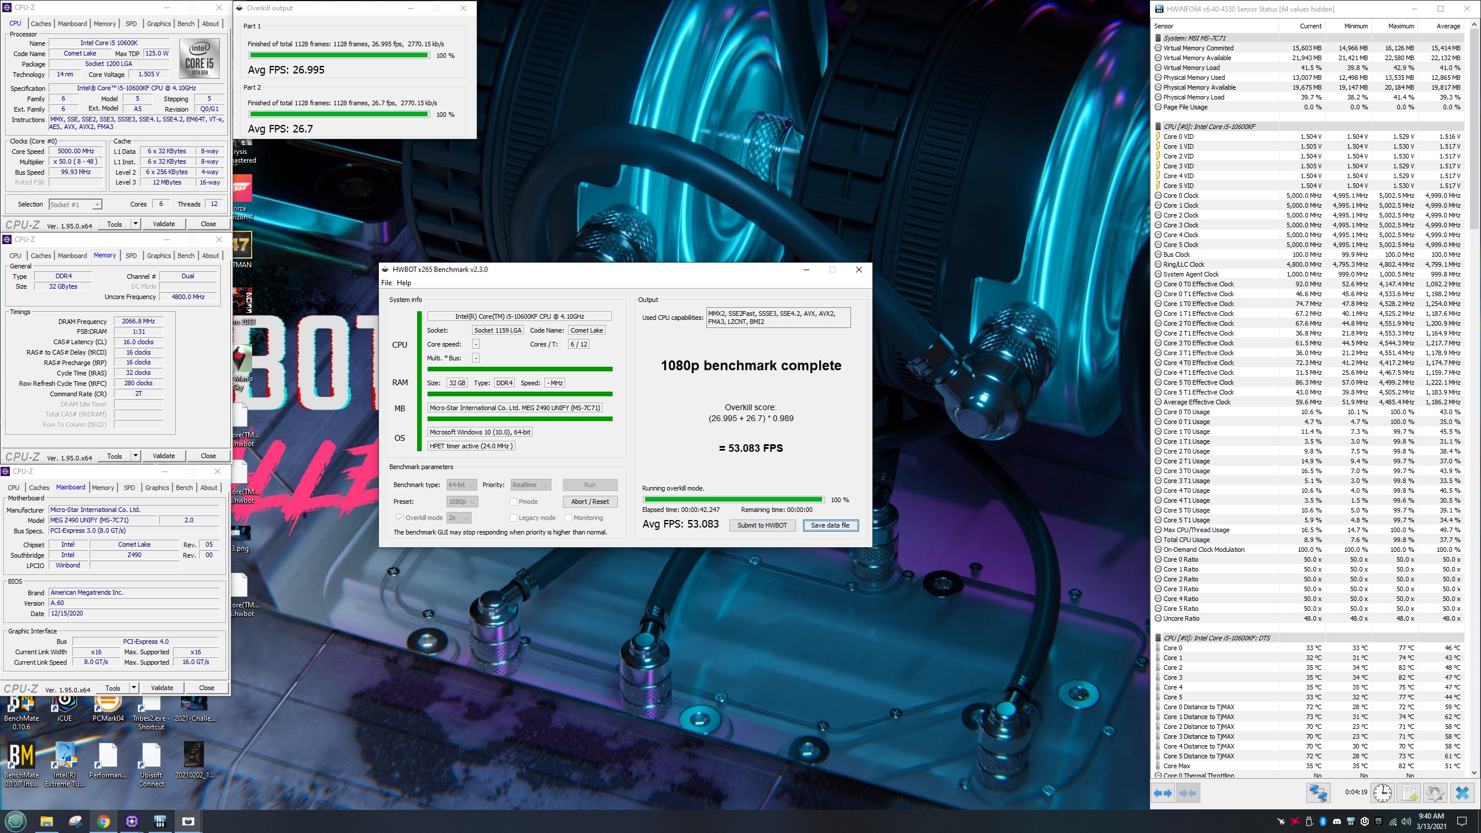This screenshot has width=1481, height=833.
Task: Reset HWiNFO timer with clock icon
Action: pos(1383,793)
